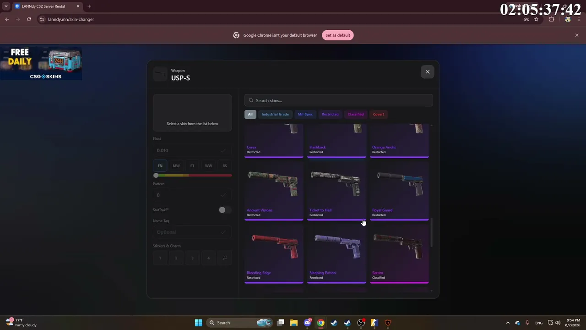This screenshot has width=586, height=330.
Task: Select FT wear condition
Action: point(192,165)
